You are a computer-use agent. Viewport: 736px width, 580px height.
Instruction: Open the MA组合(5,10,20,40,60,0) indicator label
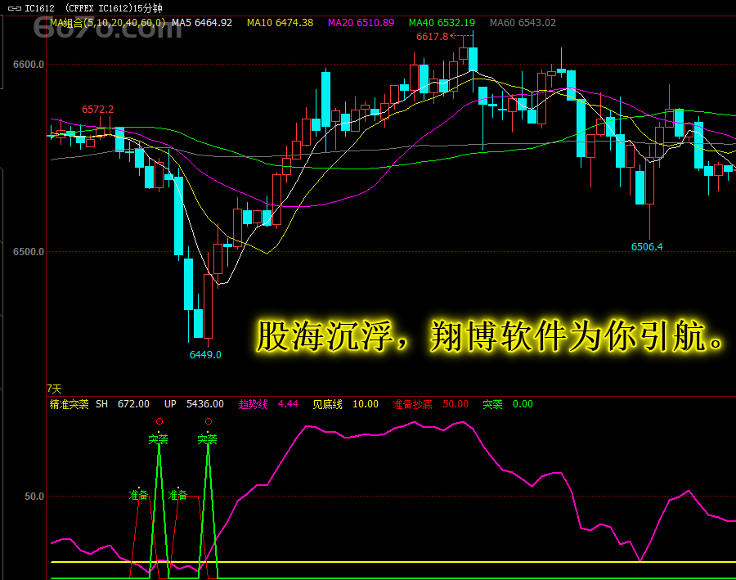coord(107,23)
